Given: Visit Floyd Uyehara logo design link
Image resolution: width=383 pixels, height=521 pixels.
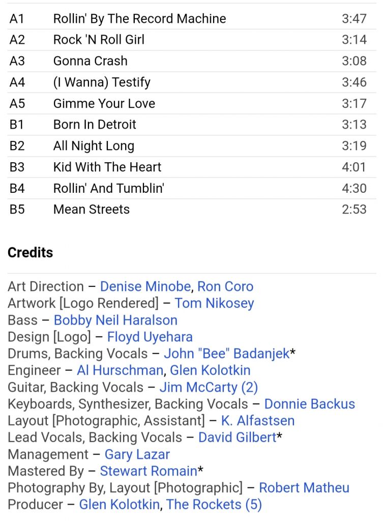Looking at the screenshot, I should 150,337.
